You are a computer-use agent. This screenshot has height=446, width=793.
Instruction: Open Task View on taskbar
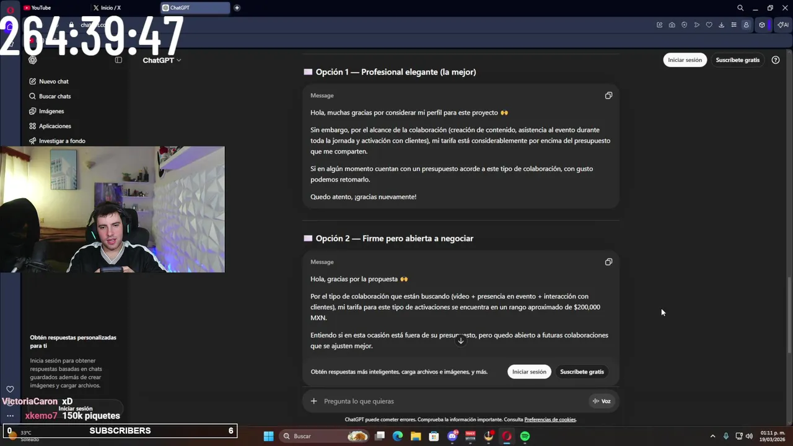click(380, 436)
